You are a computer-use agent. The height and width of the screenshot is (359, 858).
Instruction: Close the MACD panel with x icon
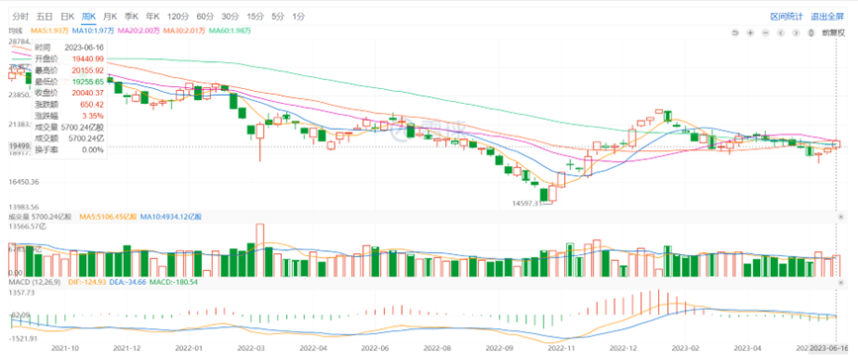coord(841,282)
